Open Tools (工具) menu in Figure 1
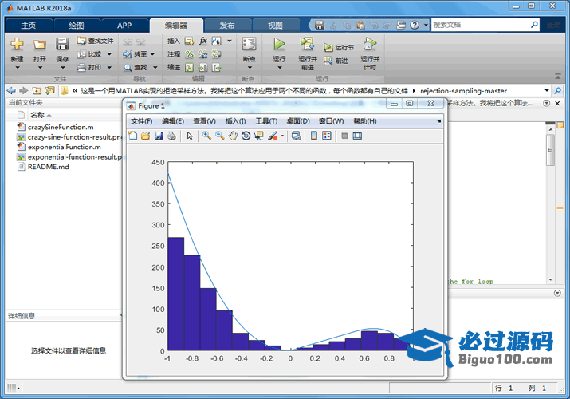Image resolution: width=570 pixels, height=399 pixels. click(x=266, y=121)
